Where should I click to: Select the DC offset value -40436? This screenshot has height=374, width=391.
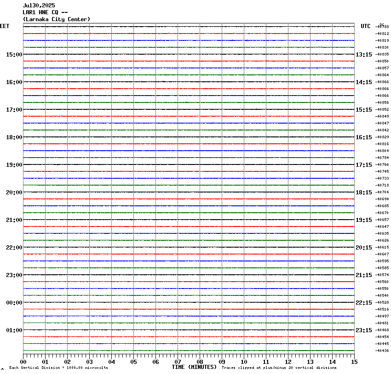[382, 351]
